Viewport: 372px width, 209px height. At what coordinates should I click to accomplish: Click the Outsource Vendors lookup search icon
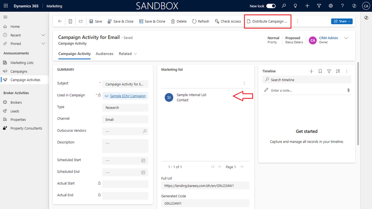[x=144, y=131]
